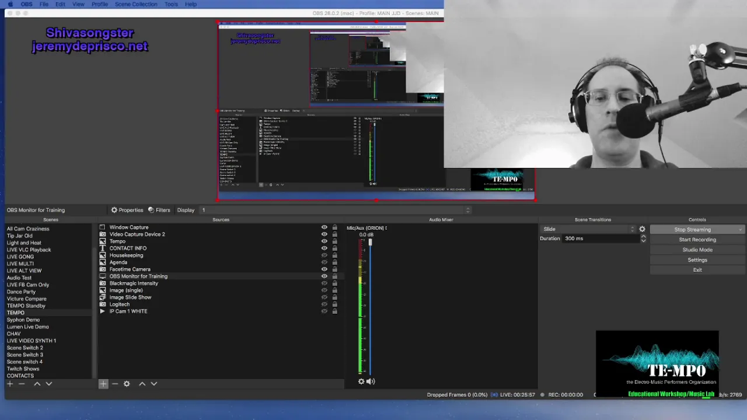747x420 pixels.
Task: Hide the Tempo source
Action: pyautogui.click(x=324, y=242)
